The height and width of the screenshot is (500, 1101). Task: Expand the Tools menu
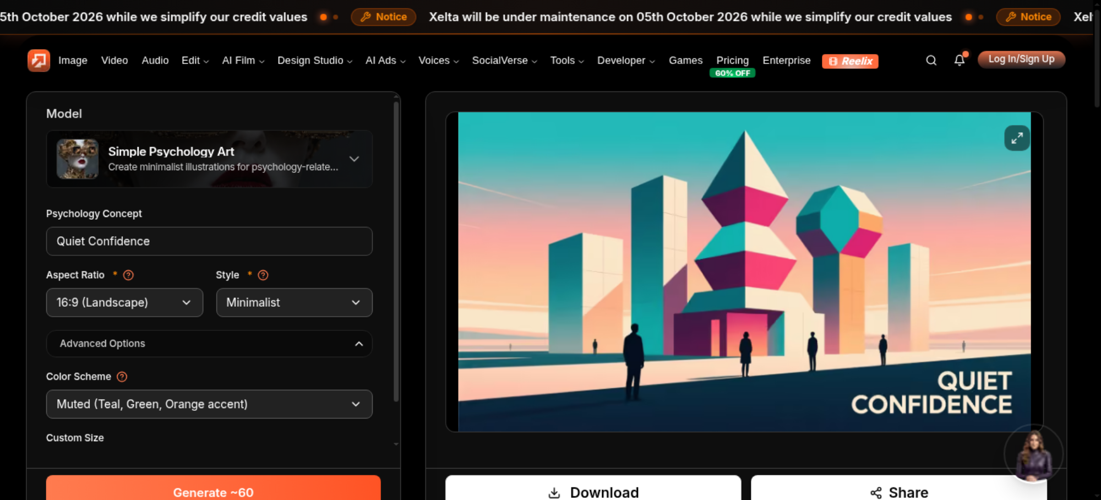click(x=567, y=61)
